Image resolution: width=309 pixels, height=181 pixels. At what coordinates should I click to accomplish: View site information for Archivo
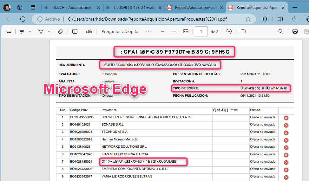[49, 19]
